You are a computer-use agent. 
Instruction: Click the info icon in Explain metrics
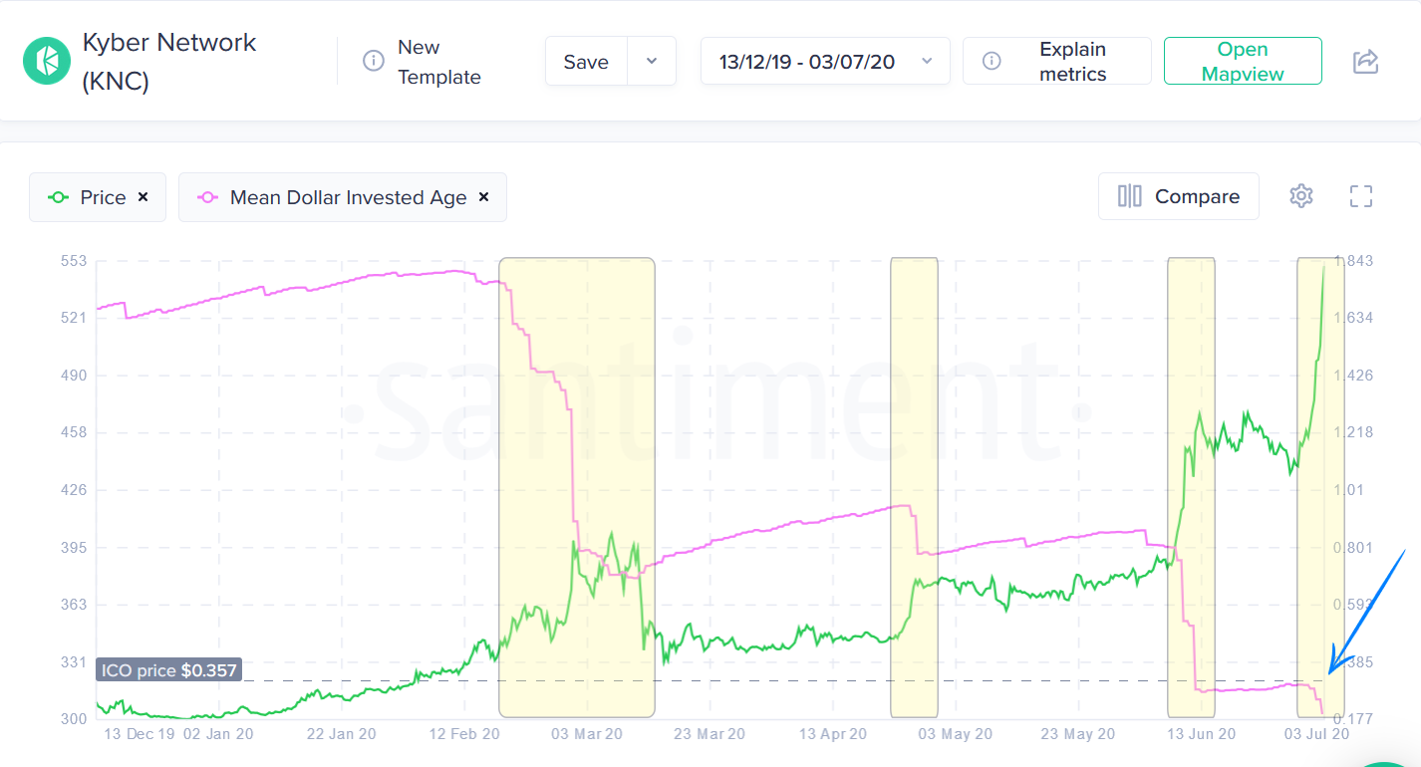(x=992, y=62)
